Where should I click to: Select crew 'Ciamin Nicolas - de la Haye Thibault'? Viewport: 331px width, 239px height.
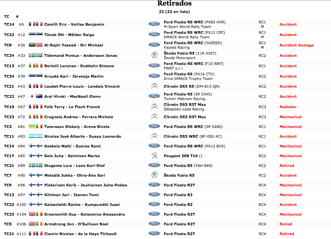[80, 234]
